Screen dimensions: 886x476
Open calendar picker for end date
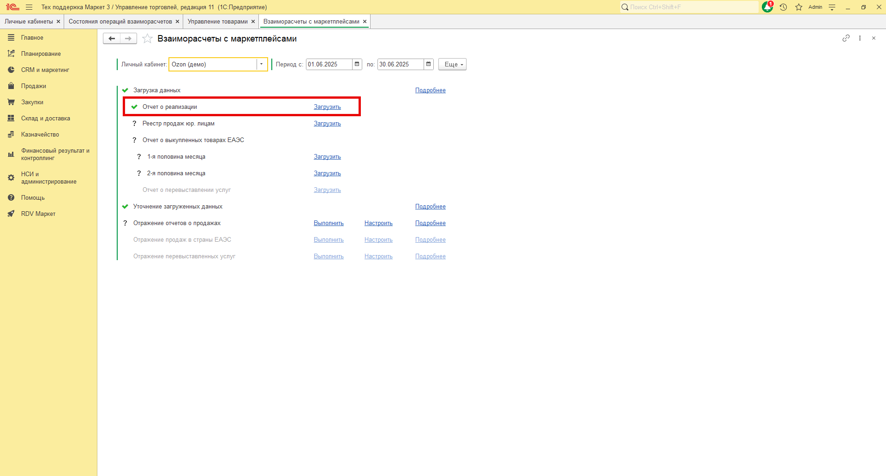point(428,64)
